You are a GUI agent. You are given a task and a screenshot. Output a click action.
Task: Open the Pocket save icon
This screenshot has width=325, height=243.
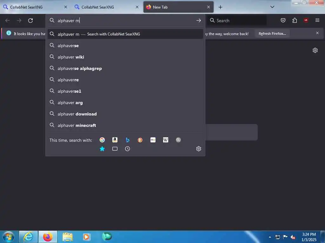point(283,20)
